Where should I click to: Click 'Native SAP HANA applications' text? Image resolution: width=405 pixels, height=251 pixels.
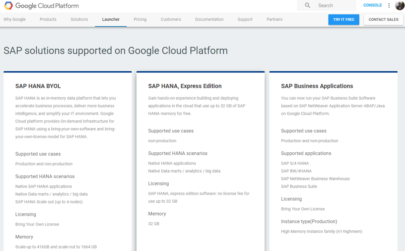44,186
